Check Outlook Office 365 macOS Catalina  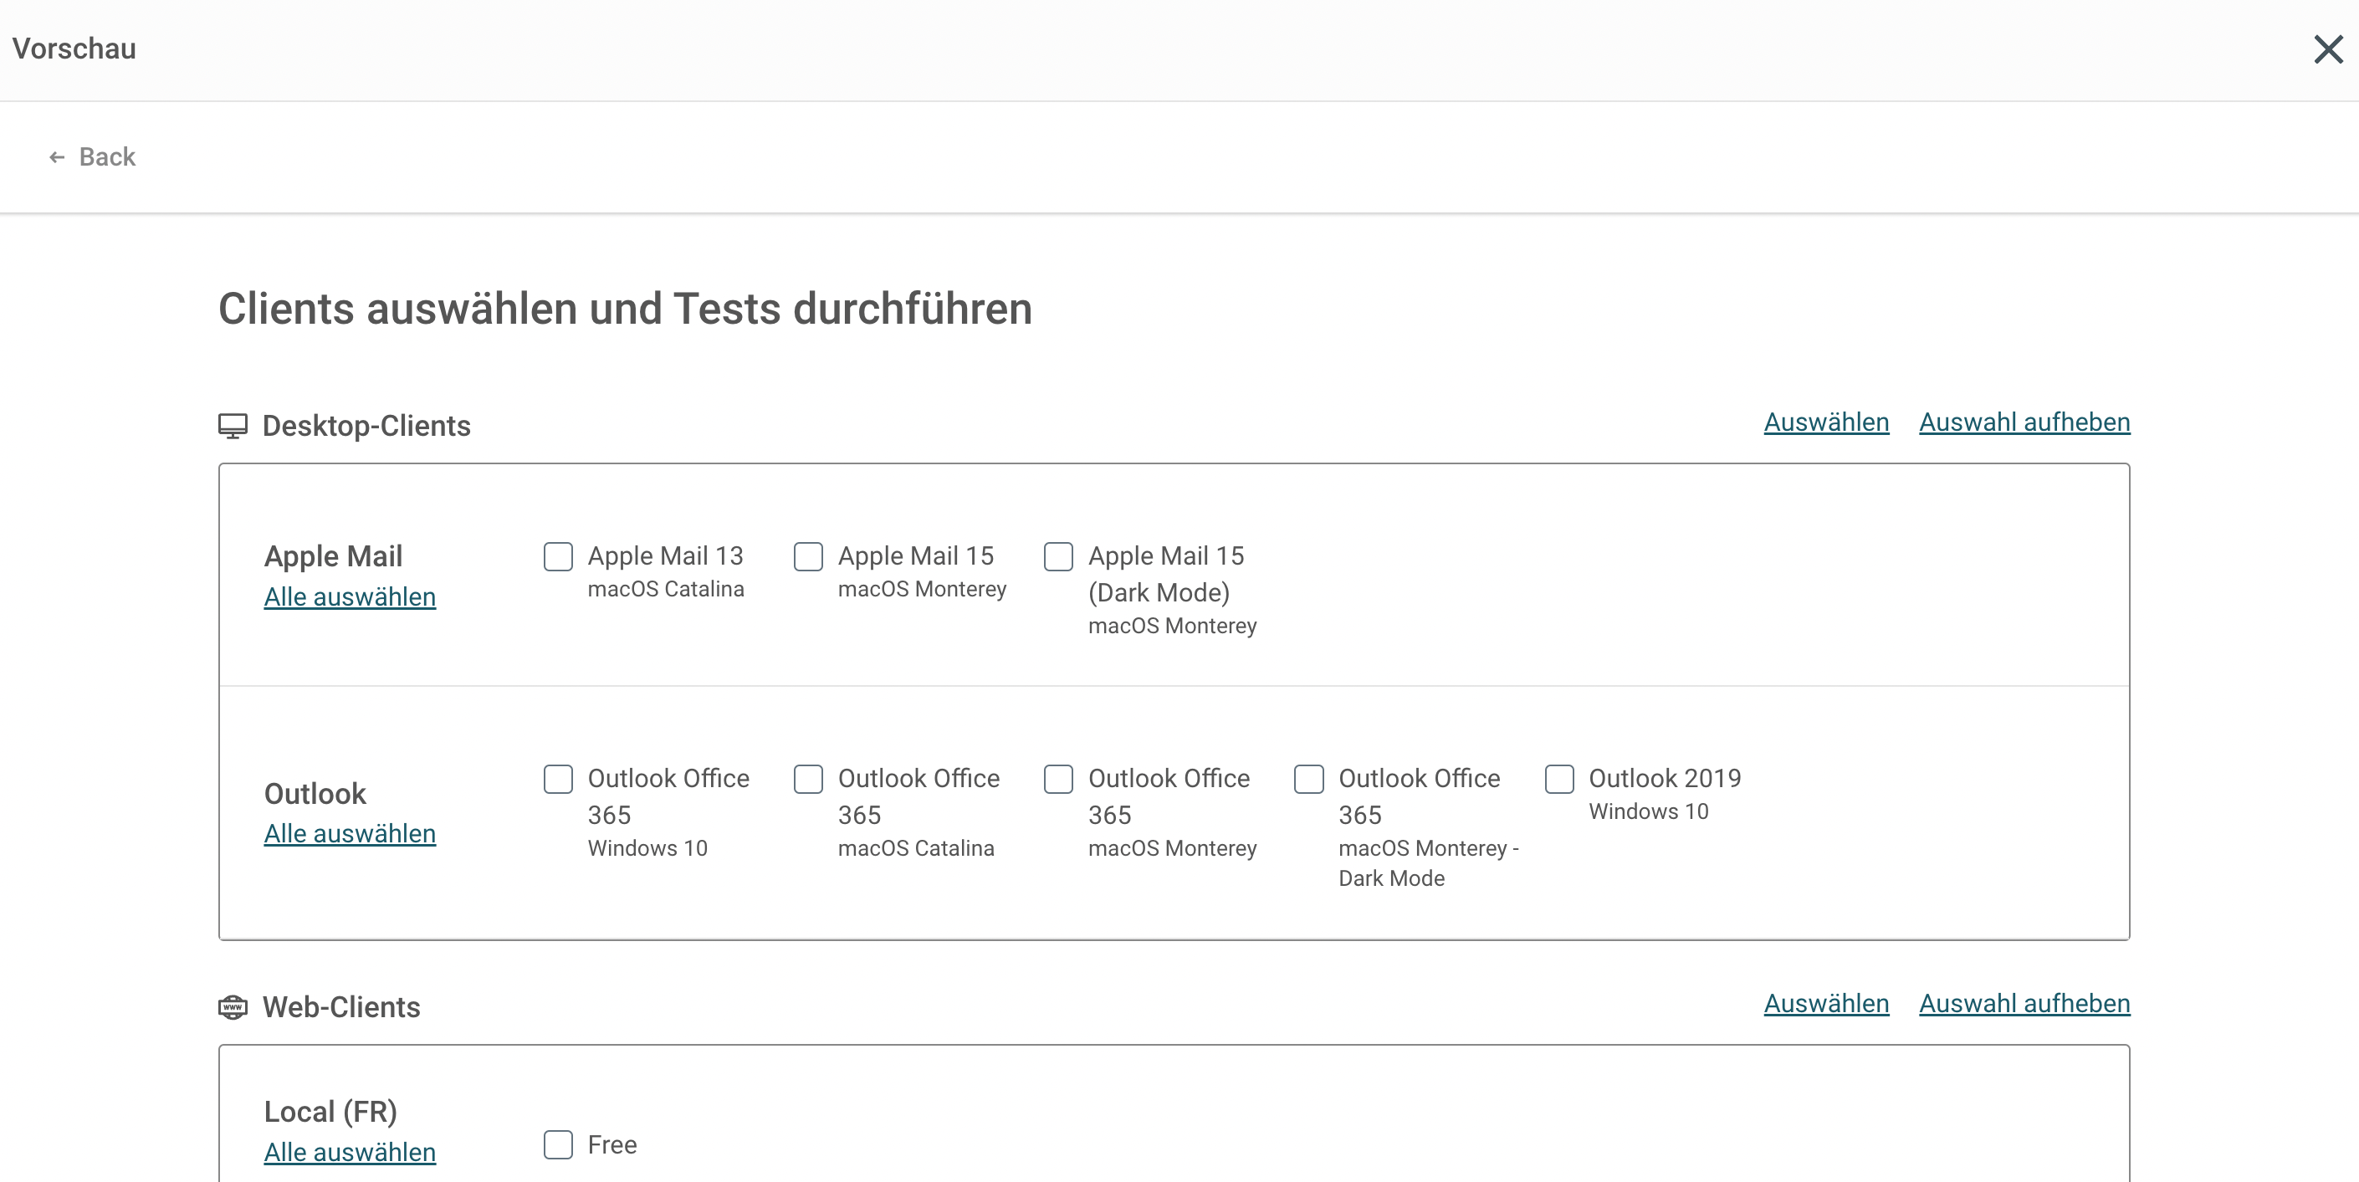808,779
